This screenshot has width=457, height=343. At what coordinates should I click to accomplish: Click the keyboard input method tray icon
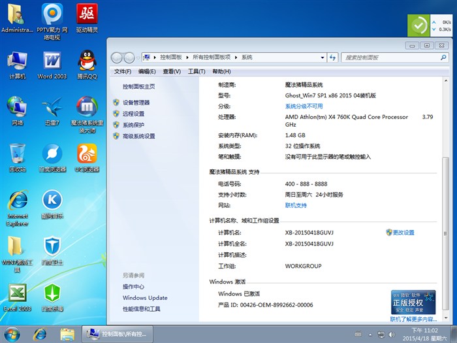click(358, 335)
